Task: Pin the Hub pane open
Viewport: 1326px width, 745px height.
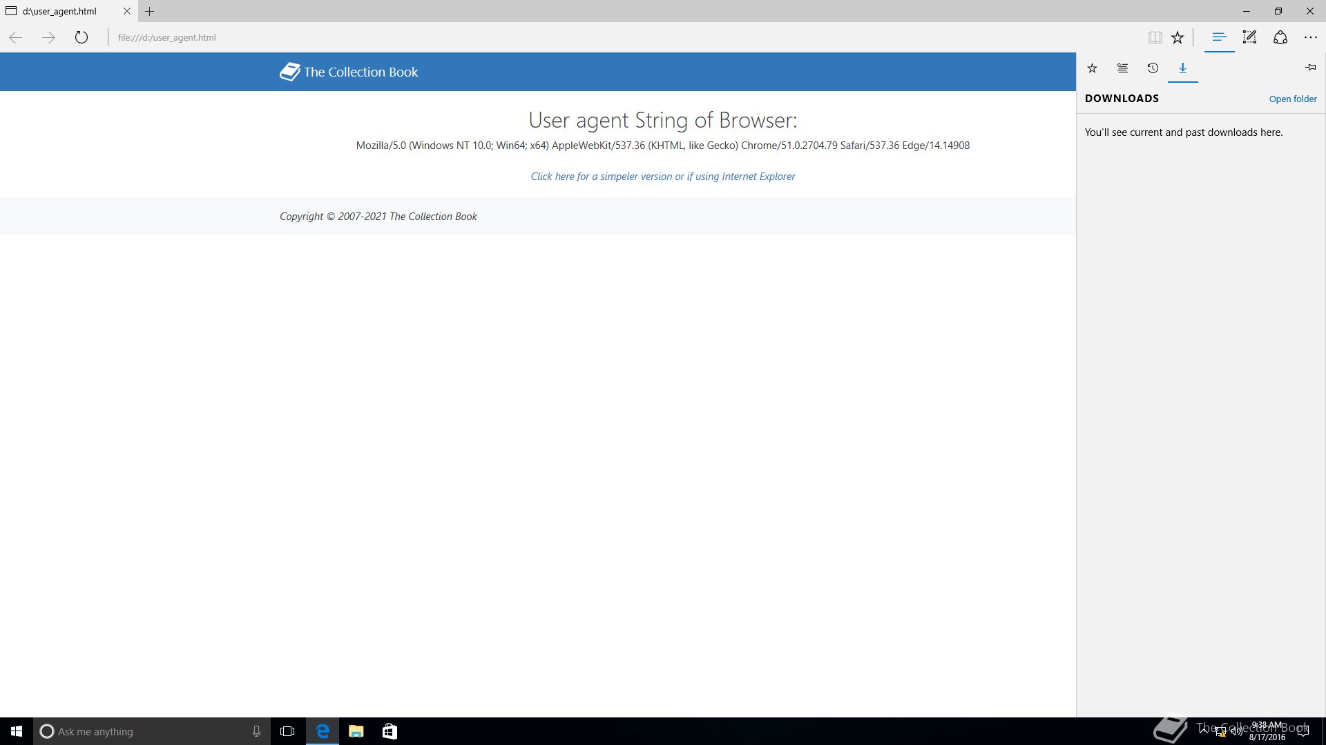Action: 1310,67
